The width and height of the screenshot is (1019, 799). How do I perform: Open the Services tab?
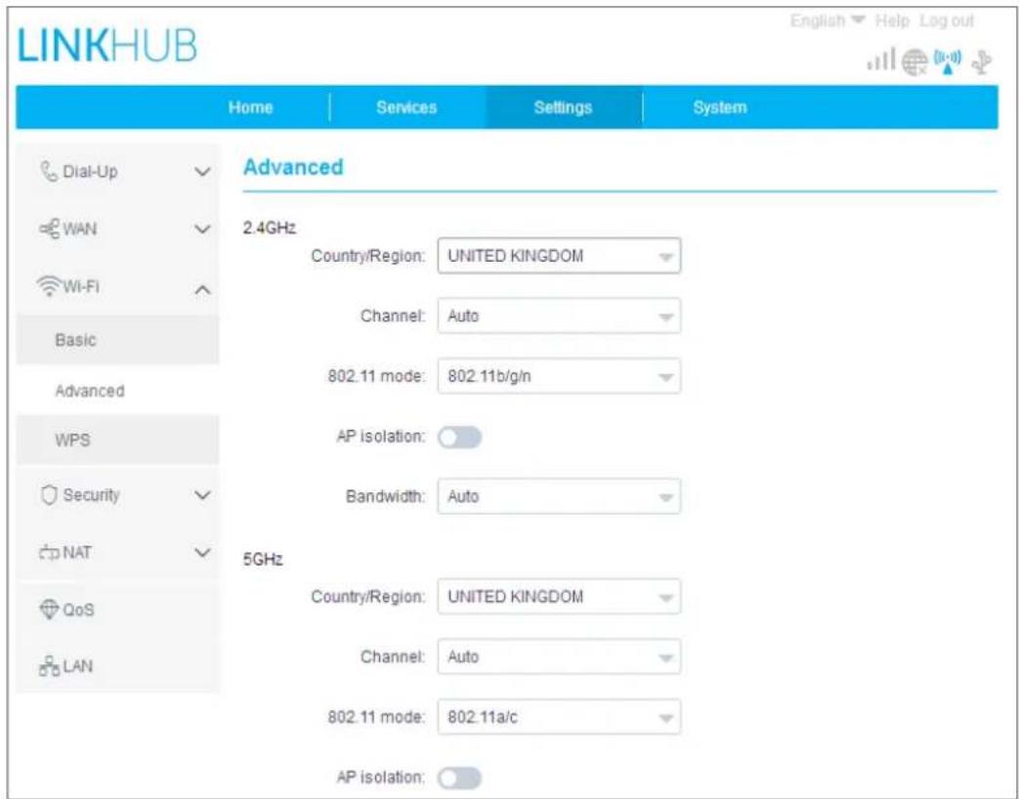coord(406,107)
